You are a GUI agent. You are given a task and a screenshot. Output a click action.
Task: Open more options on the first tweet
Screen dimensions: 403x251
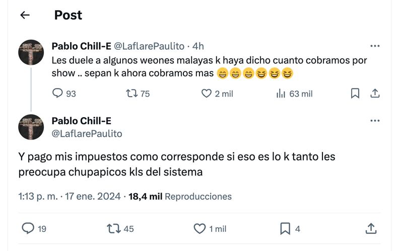[x=375, y=46]
